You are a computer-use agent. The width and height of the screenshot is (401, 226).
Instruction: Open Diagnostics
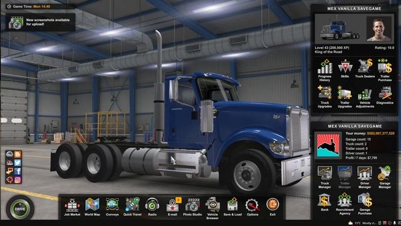pos(385,95)
